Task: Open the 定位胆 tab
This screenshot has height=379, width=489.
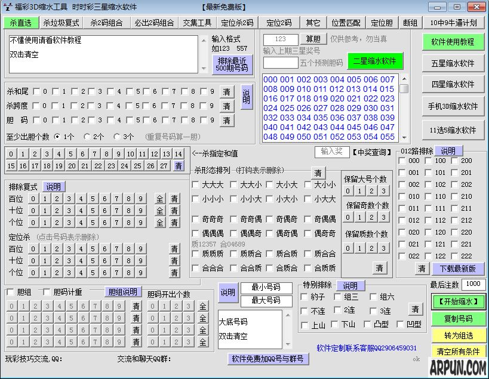Action: click(382, 23)
